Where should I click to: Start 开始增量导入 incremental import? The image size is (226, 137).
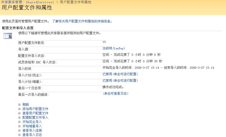(32, 126)
